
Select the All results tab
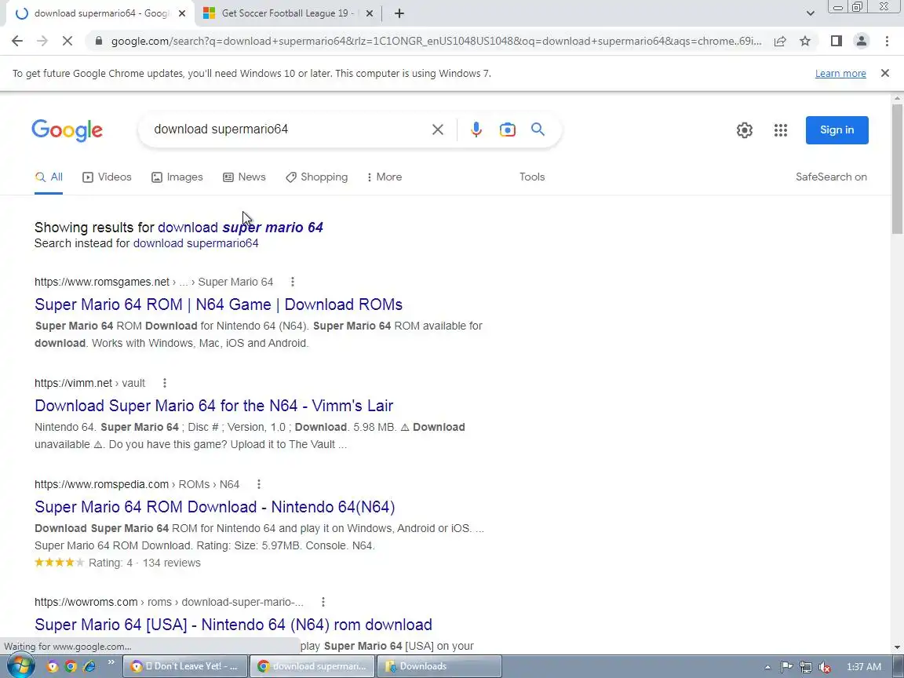point(49,177)
